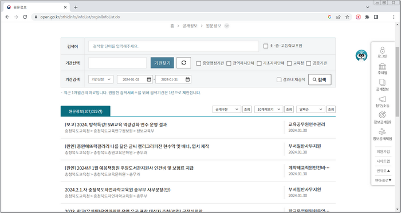
Task: Click the 검색 search button
Action: click(x=320, y=79)
